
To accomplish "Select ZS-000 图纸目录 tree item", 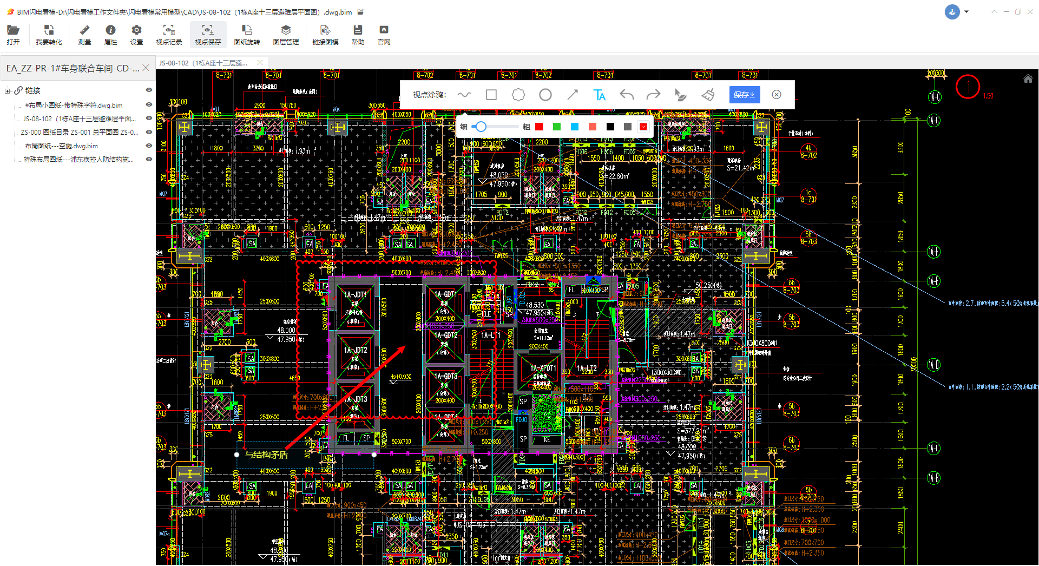I will click(79, 133).
